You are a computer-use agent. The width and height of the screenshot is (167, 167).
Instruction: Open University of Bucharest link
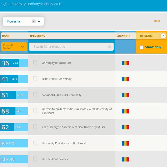click(56, 63)
